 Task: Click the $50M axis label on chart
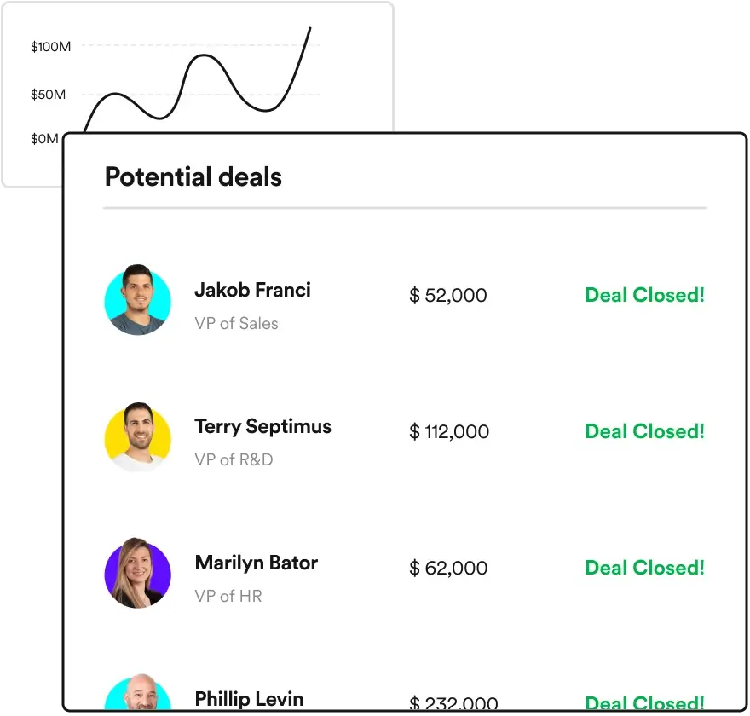(x=48, y=95)
